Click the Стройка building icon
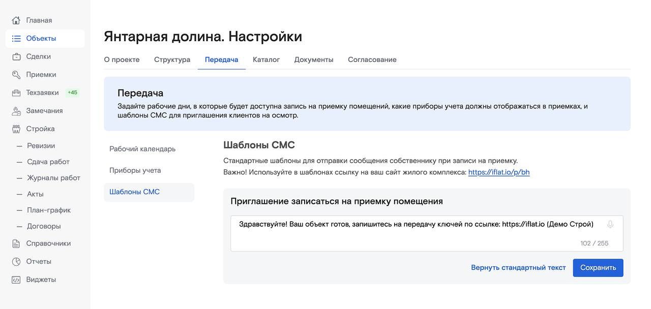The height and width of the screenshot is (309, 651). pyautogui.click(x=16, y=129)
